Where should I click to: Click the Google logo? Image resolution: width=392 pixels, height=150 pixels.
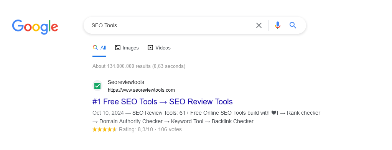(x=35, y=26)
